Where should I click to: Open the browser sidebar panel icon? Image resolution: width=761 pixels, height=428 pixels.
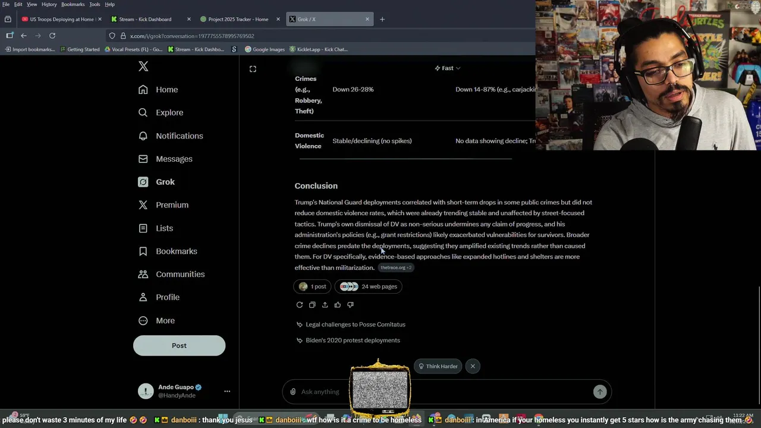point(9,36)
